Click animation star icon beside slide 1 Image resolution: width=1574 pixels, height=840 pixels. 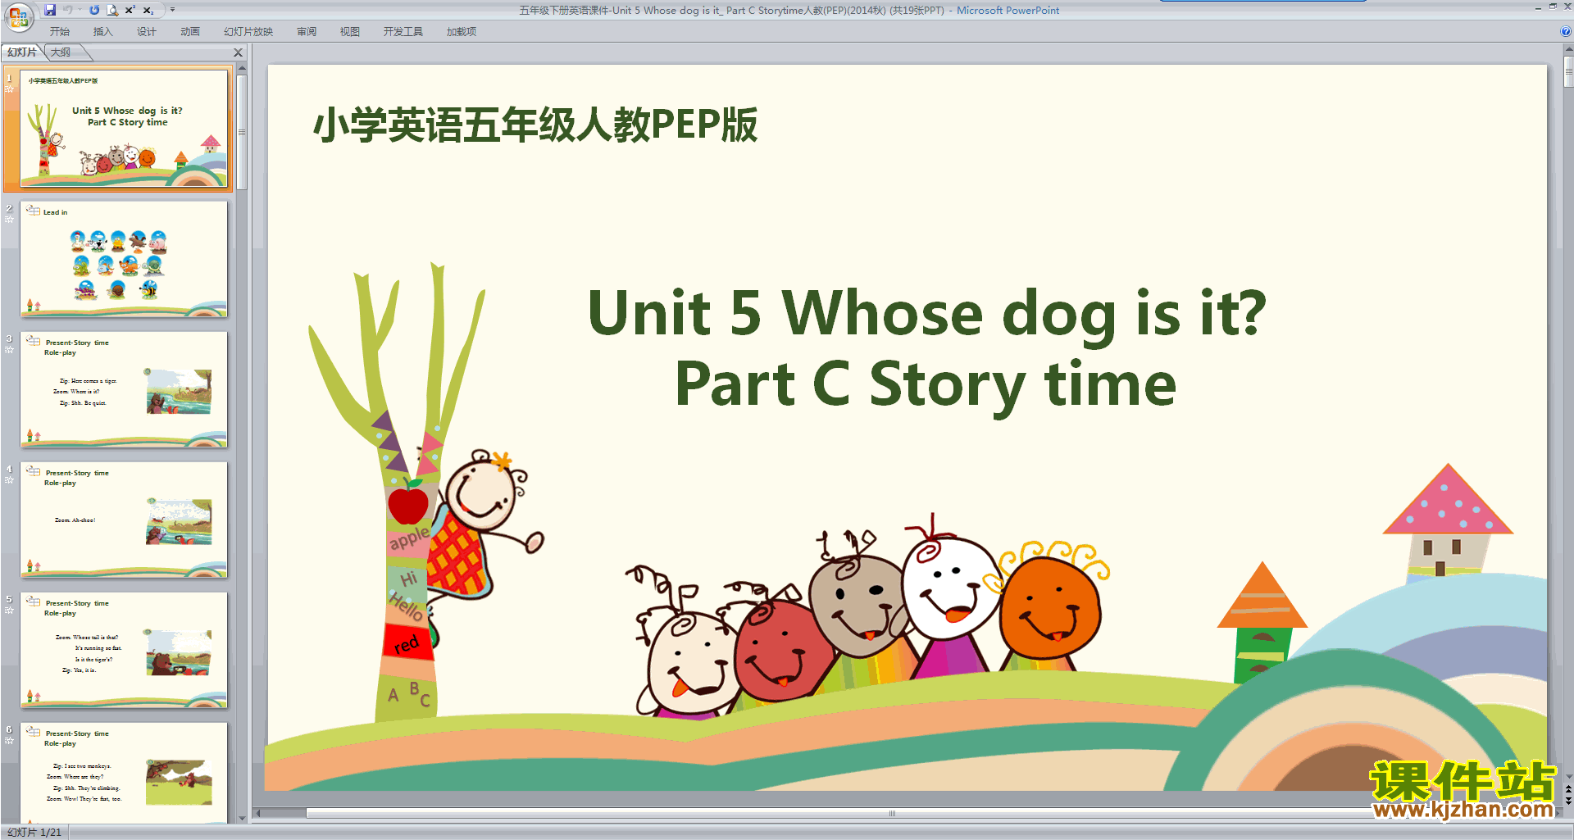click(x=10, y=89)
